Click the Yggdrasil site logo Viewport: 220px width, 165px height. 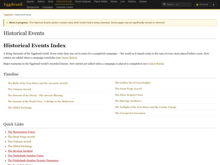[13, 4]
